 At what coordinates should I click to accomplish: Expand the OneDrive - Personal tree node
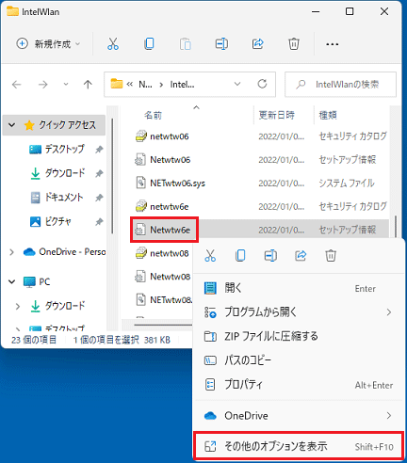(11, 252)
